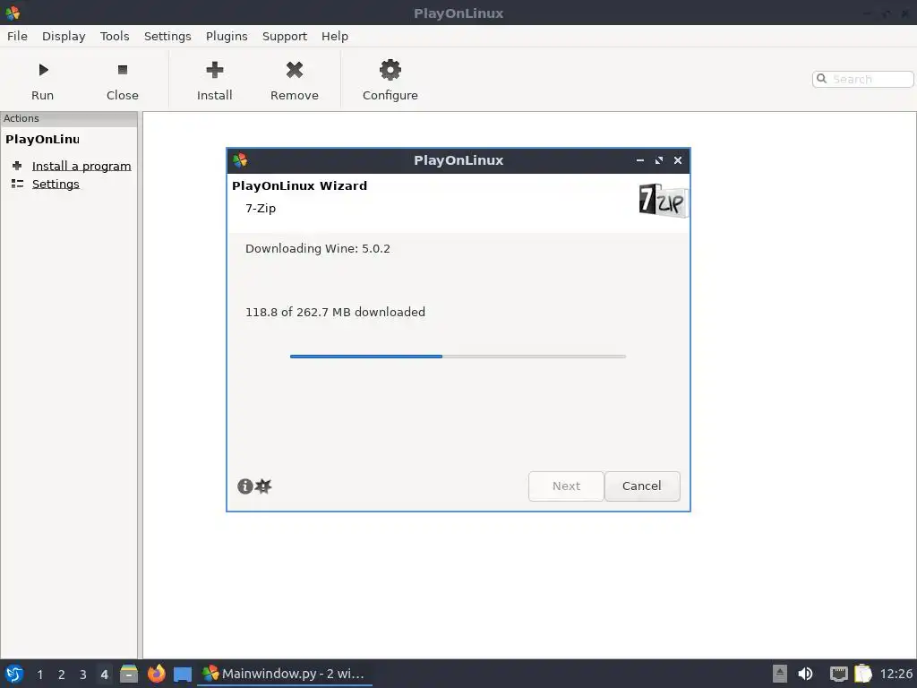This screenshot has width=917, height=688.
Task: Click the Run toolbar button
Action: 43,81
